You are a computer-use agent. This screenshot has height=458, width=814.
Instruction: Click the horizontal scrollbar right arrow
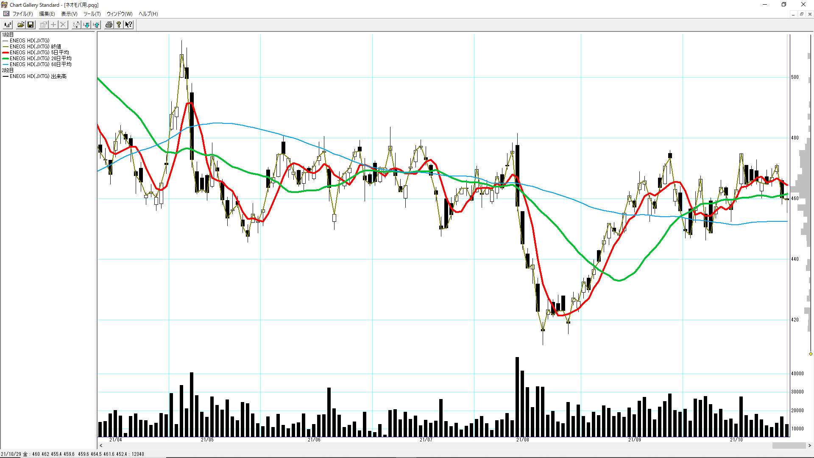[809, 446]
